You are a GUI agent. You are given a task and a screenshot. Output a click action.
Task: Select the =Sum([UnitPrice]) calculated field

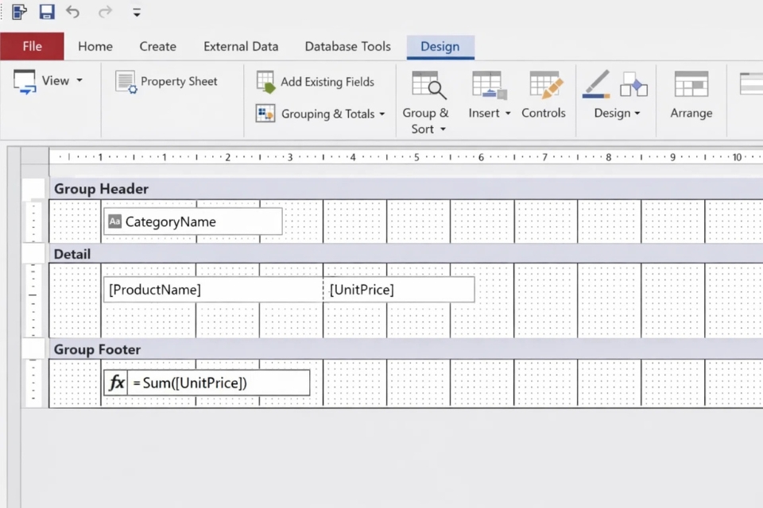click(x=218, y=383)
